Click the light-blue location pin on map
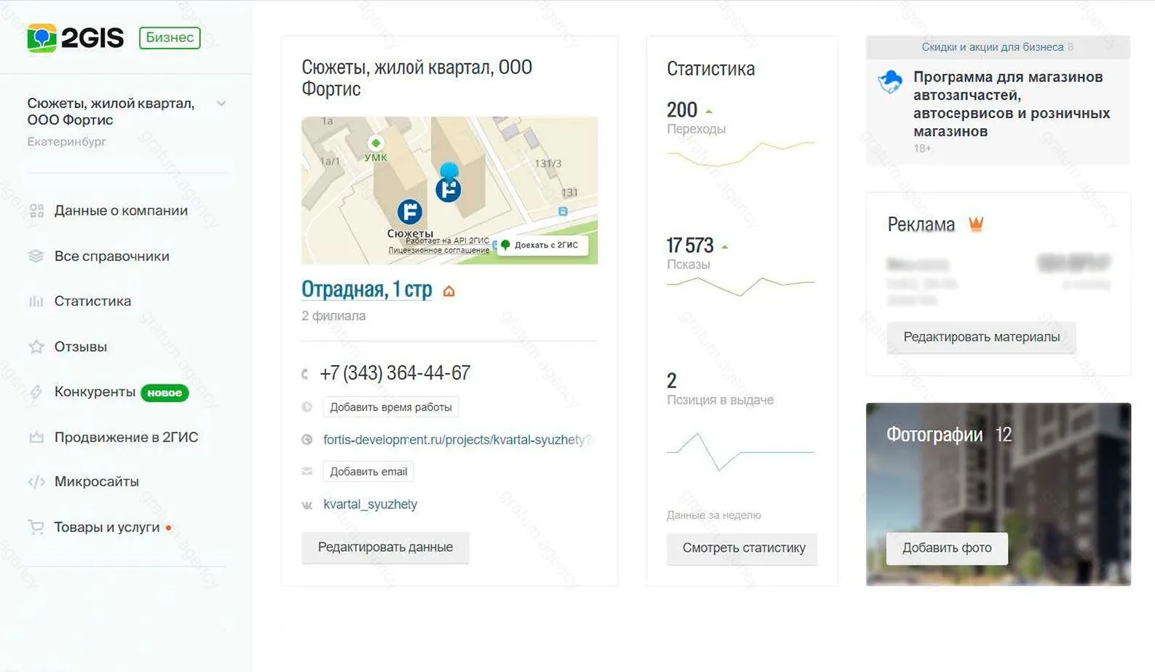1155x672 pixels. (449, 171)
